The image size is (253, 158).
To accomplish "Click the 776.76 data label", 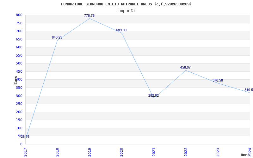I will pyautogui.click(x=89, y=15).
